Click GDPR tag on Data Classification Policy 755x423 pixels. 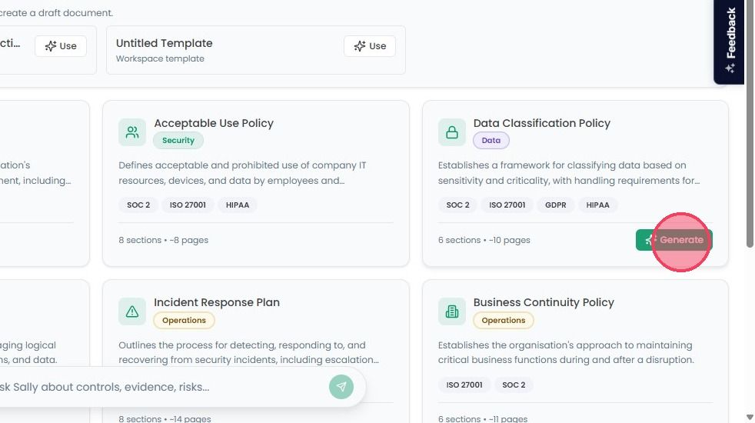[x=556, y=205]
